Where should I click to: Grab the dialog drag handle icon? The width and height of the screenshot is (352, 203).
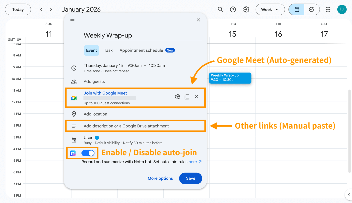click(72, 20)
